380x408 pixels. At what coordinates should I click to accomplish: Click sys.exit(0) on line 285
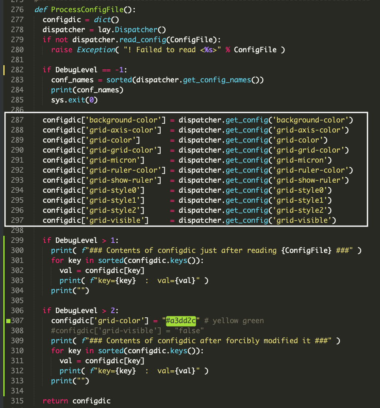point(75,100)
